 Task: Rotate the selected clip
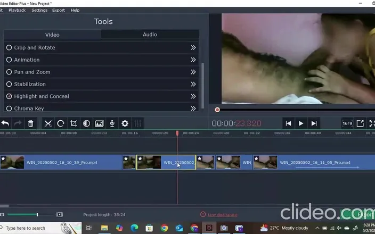coord(61,123)
